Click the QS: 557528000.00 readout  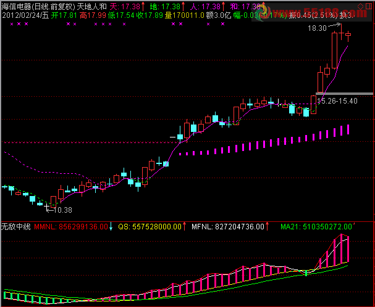point(150,226)
